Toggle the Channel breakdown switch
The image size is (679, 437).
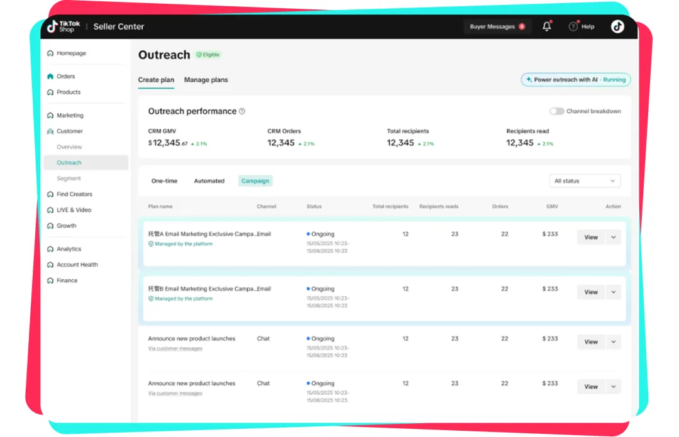[x=556, y=111]
